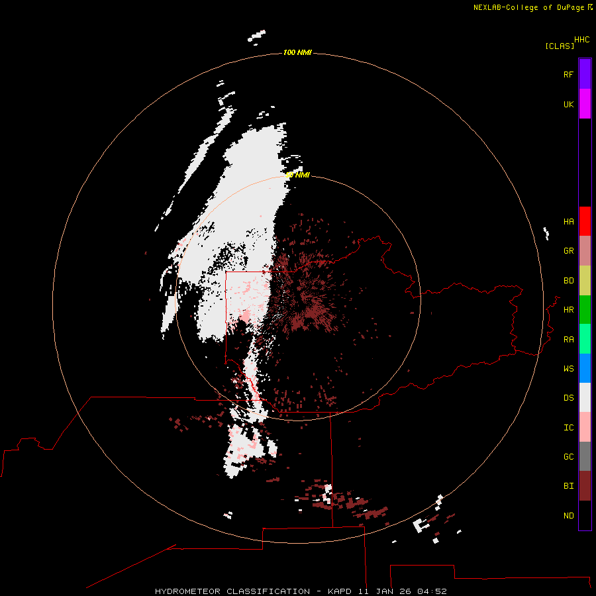Screen dimensions: 596x596
Task: Click the "[CLAS]" legend heading
Action: pos(560,46)
